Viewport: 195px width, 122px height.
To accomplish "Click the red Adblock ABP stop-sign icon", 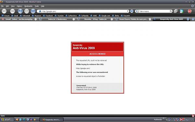I will point(189,11).
